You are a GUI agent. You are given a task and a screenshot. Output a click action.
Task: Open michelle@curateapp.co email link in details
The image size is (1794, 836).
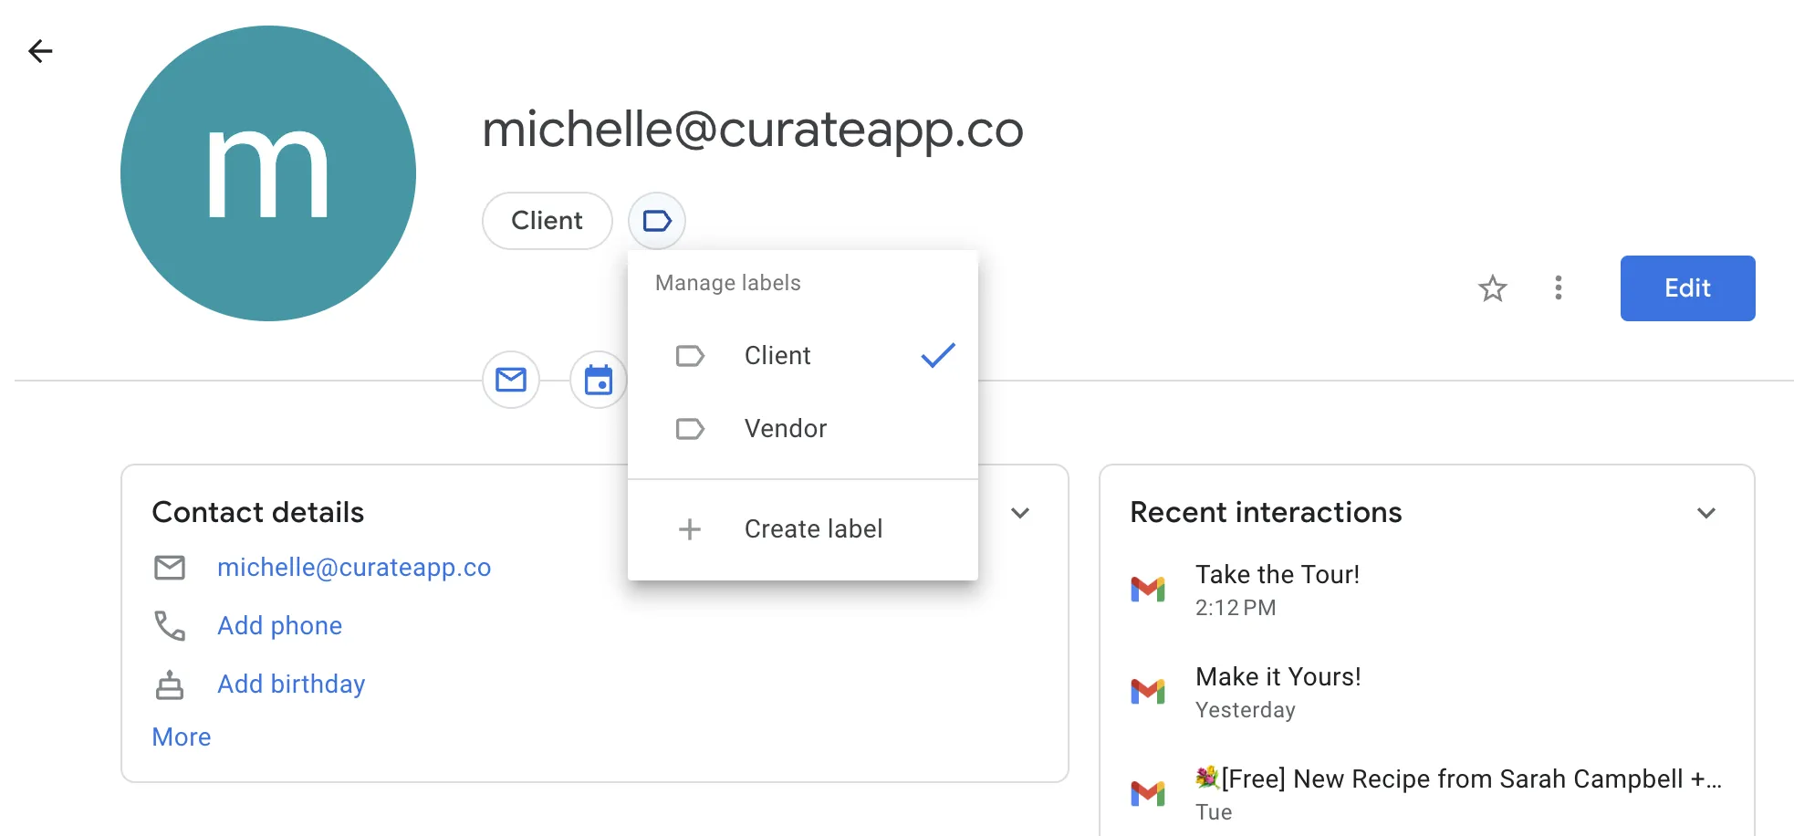point(354,568)
